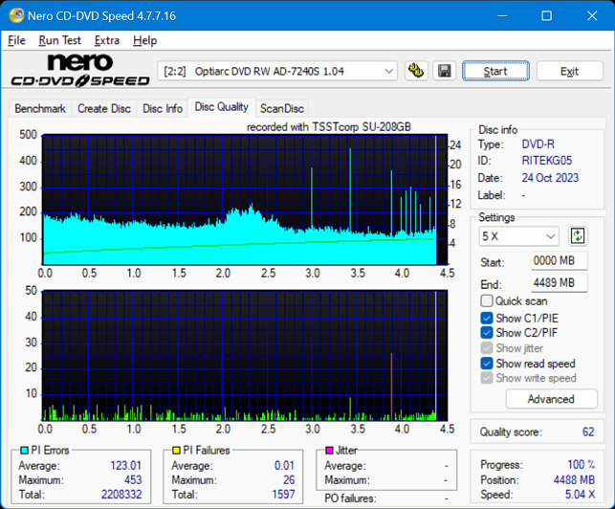Minimize the Nero CD-DVD Speed window
Screen dimensions: 615x509
[502, 15]
